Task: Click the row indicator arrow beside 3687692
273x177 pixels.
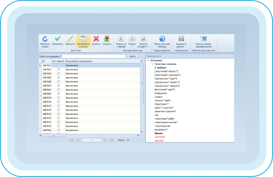Action: (x=40, y=65)
